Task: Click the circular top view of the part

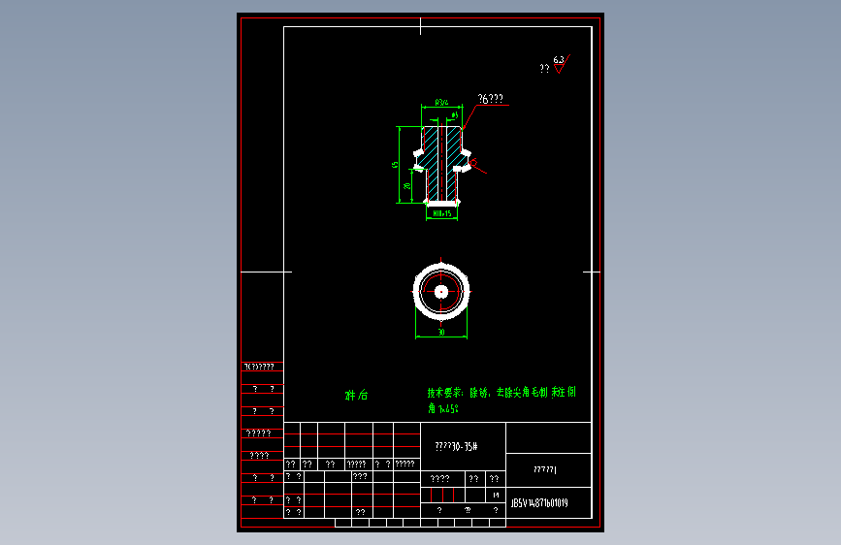Action: pos(441,292)
